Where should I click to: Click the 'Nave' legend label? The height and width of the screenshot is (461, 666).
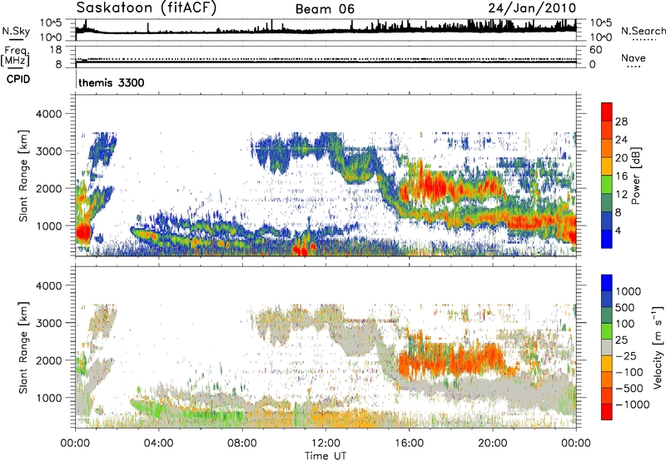pyautogui.click(x=634, y=58)
